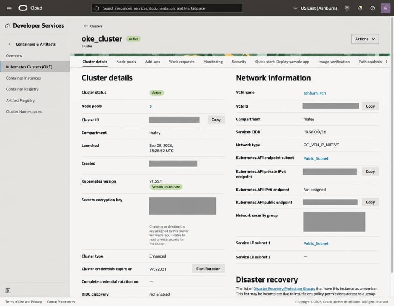Click the Version up-to-date badge
The image size is (394, 306).
(166, 187)
